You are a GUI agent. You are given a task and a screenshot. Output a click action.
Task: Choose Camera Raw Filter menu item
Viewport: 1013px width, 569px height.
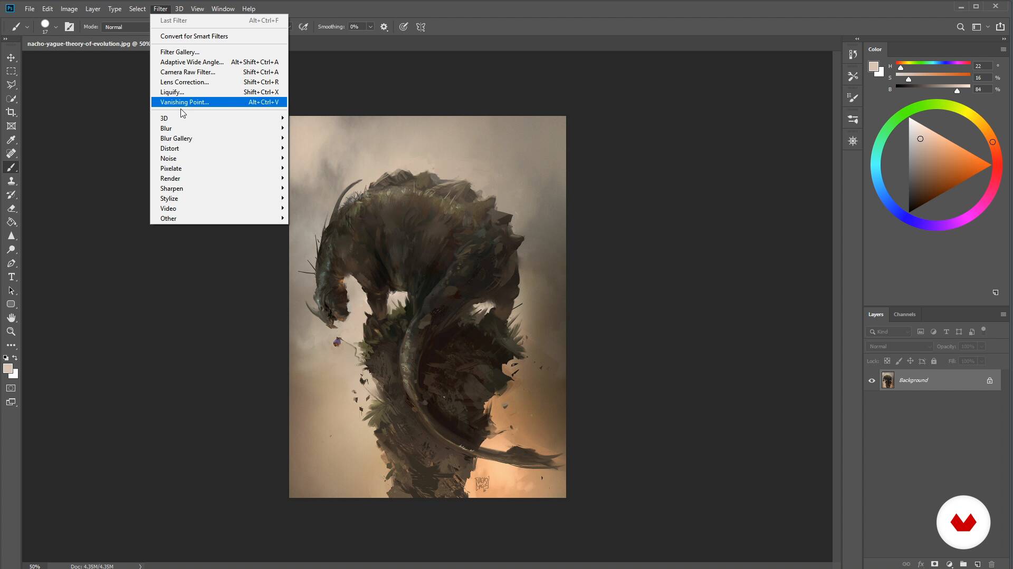coord(219,72)
